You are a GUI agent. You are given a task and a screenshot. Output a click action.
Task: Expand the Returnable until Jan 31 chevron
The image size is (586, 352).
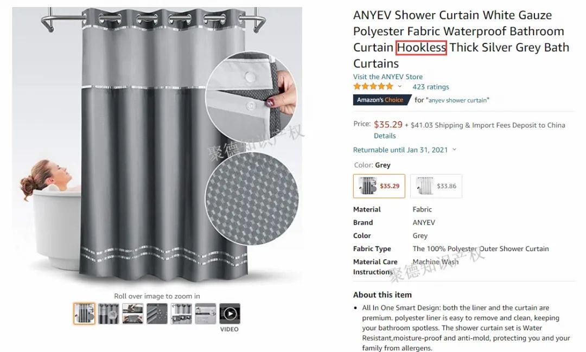[455, 150]
